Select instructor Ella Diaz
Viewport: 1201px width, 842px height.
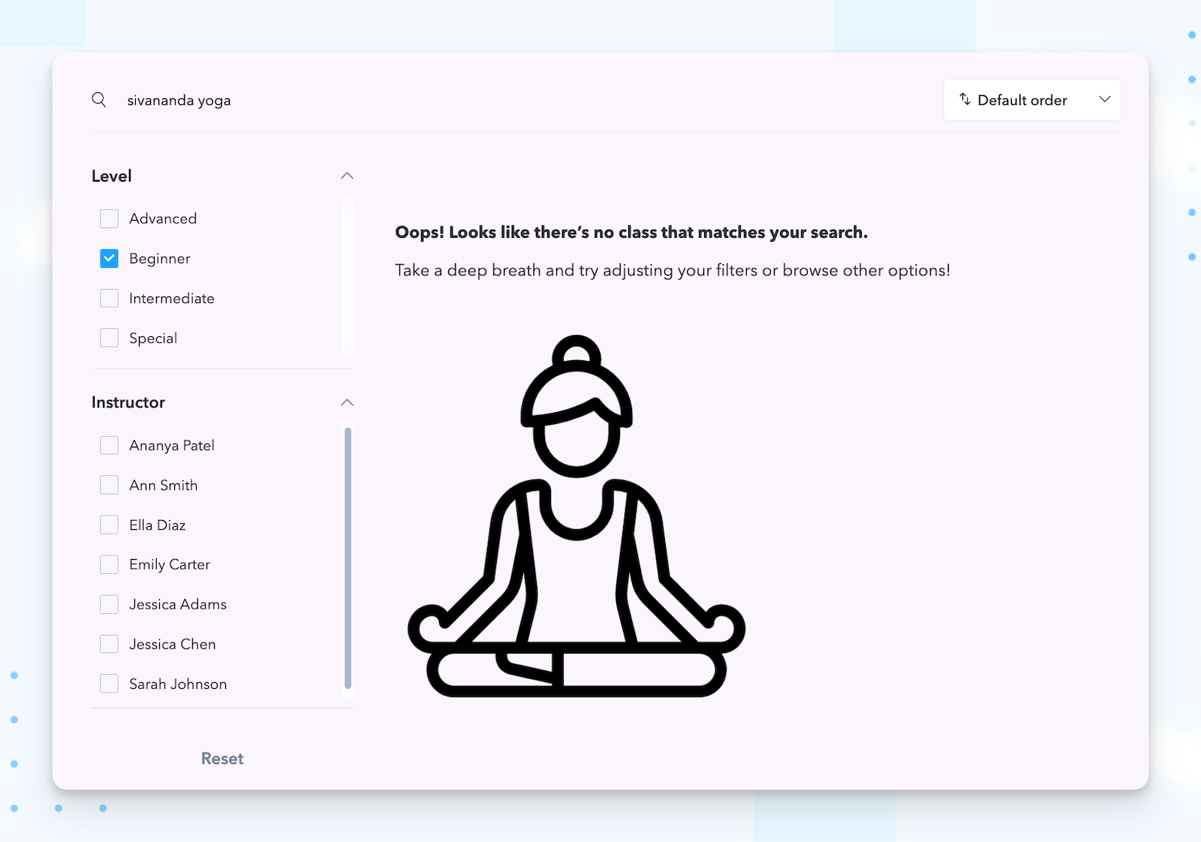(110, 525)
